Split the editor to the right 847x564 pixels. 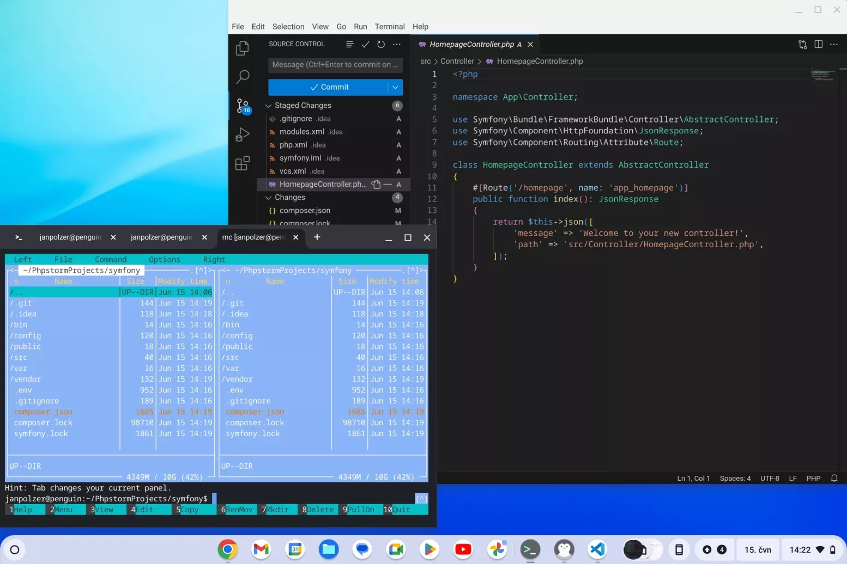819,45
